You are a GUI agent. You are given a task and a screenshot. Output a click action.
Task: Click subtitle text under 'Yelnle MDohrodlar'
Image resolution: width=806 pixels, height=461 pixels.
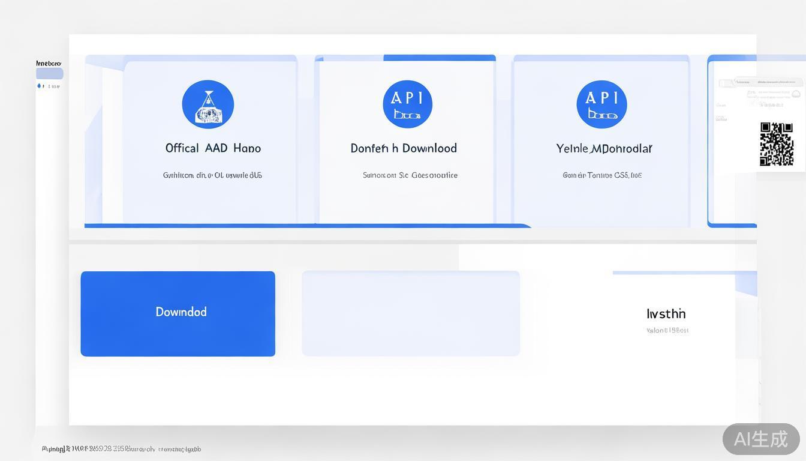(x=602, y=175)
